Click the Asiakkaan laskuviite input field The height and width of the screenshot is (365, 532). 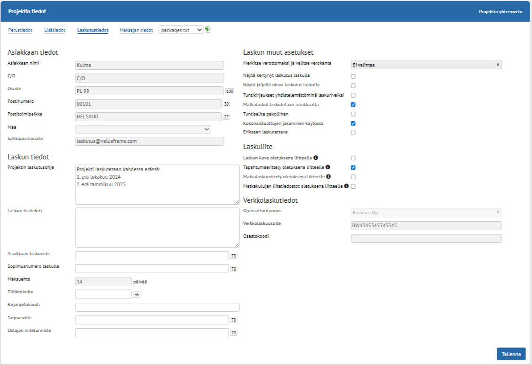(152, 256)
